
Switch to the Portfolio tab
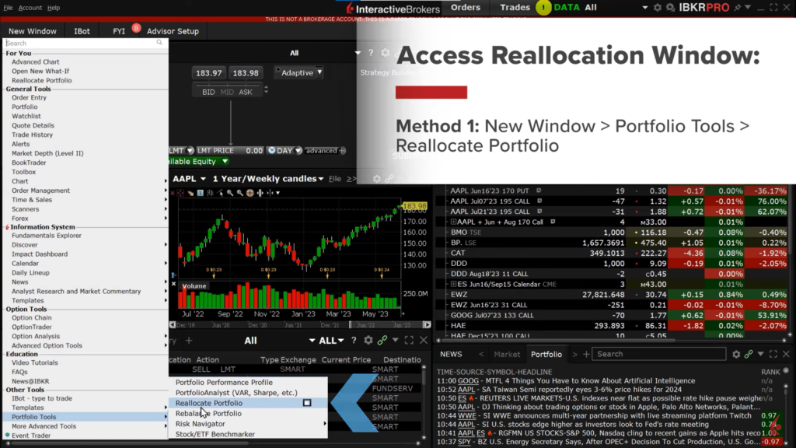(546, 354)
